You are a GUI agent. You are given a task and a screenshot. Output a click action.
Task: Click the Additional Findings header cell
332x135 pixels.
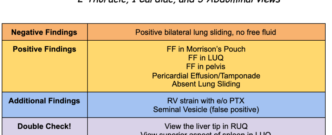(45, 105)
